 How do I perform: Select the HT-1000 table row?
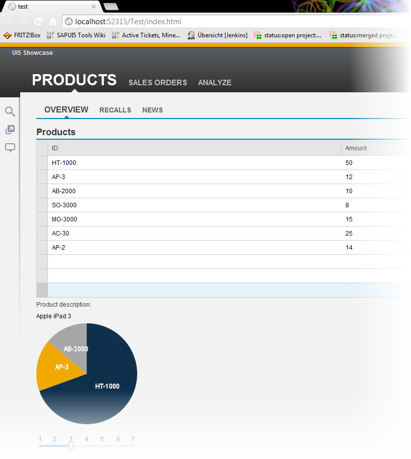(151, 163)
